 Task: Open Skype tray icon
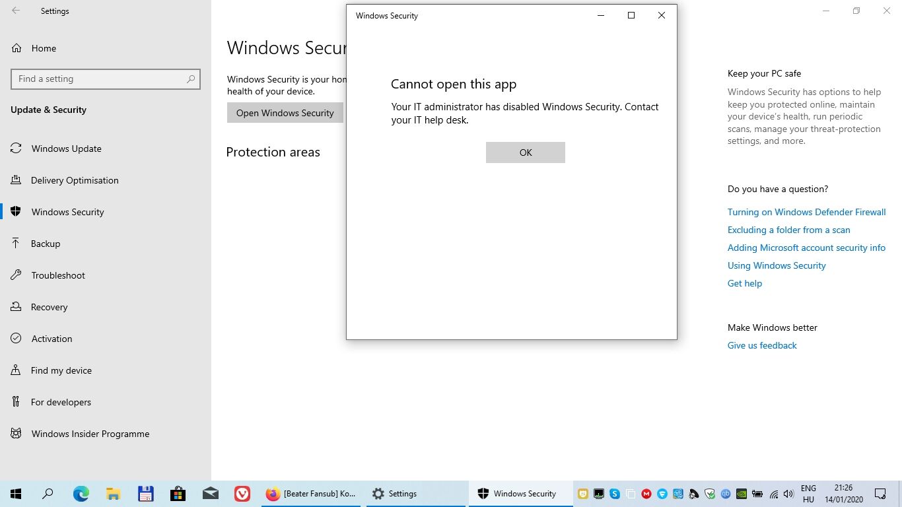point(615,494)
